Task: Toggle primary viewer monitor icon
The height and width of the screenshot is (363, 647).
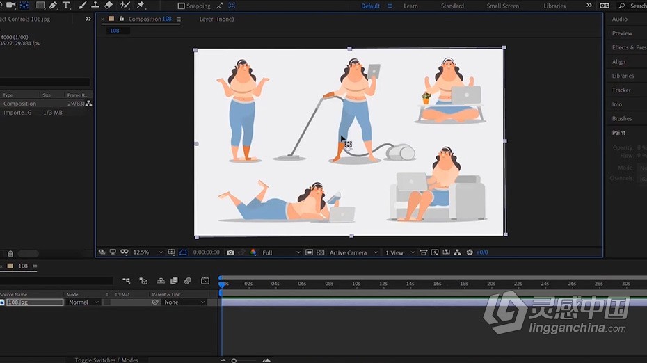Action: (113, 252)
